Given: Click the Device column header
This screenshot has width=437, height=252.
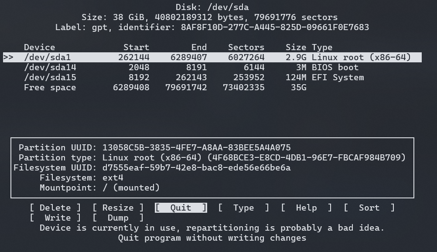Looking at the screenshot, I should coord(39,47).
